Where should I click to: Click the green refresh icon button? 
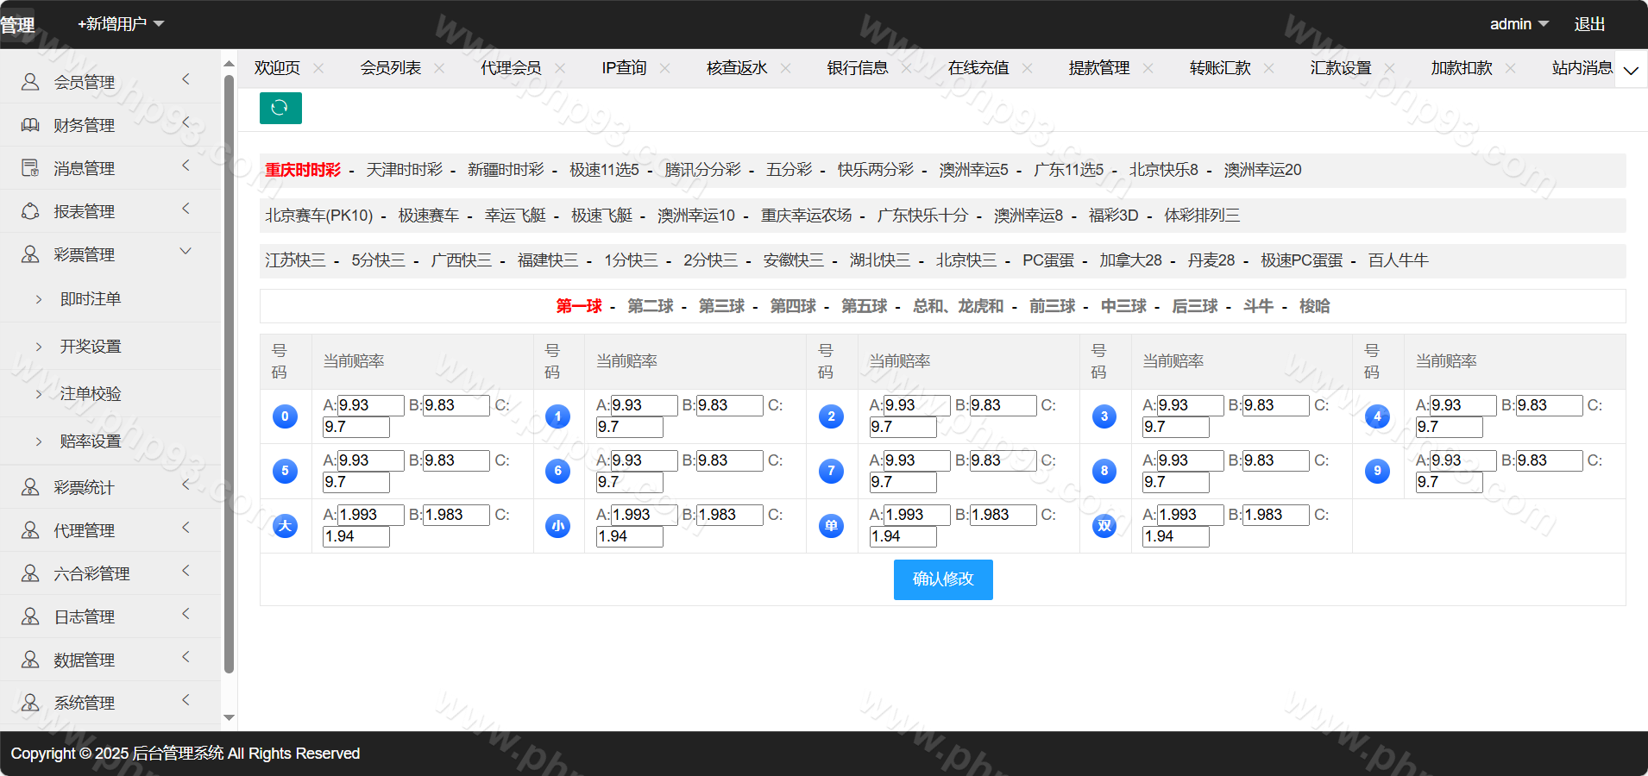280,108
